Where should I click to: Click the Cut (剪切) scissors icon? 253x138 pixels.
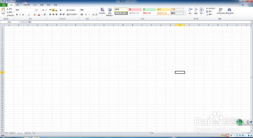click(7, 9)
